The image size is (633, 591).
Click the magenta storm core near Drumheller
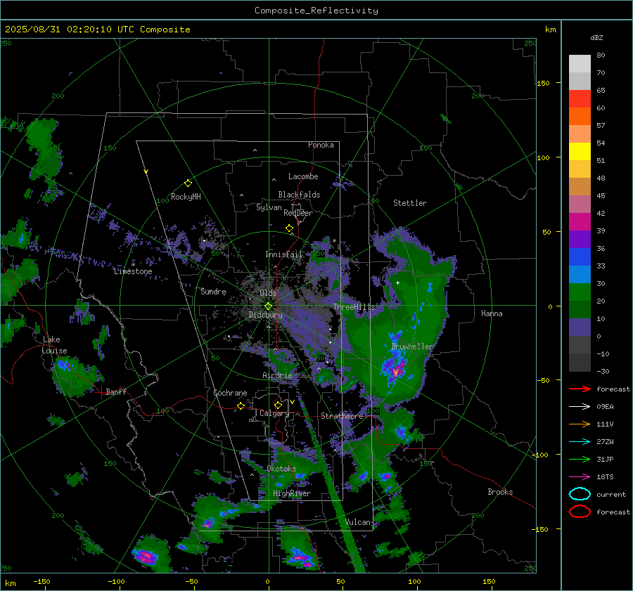[395, 372]
